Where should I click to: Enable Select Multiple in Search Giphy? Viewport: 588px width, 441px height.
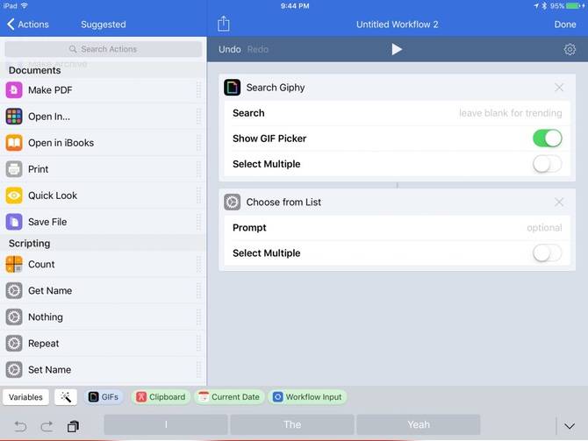pyautogui.click(x=547, y=164)
